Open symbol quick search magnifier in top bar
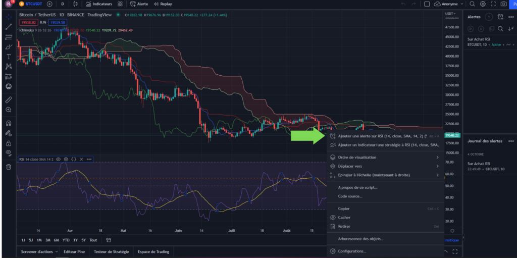This screenshot has width=517, height=258. point(472,4)
